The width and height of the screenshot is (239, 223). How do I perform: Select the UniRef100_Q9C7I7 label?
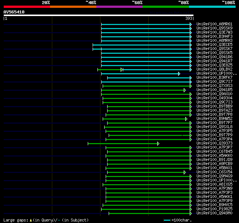click(214, 82)
